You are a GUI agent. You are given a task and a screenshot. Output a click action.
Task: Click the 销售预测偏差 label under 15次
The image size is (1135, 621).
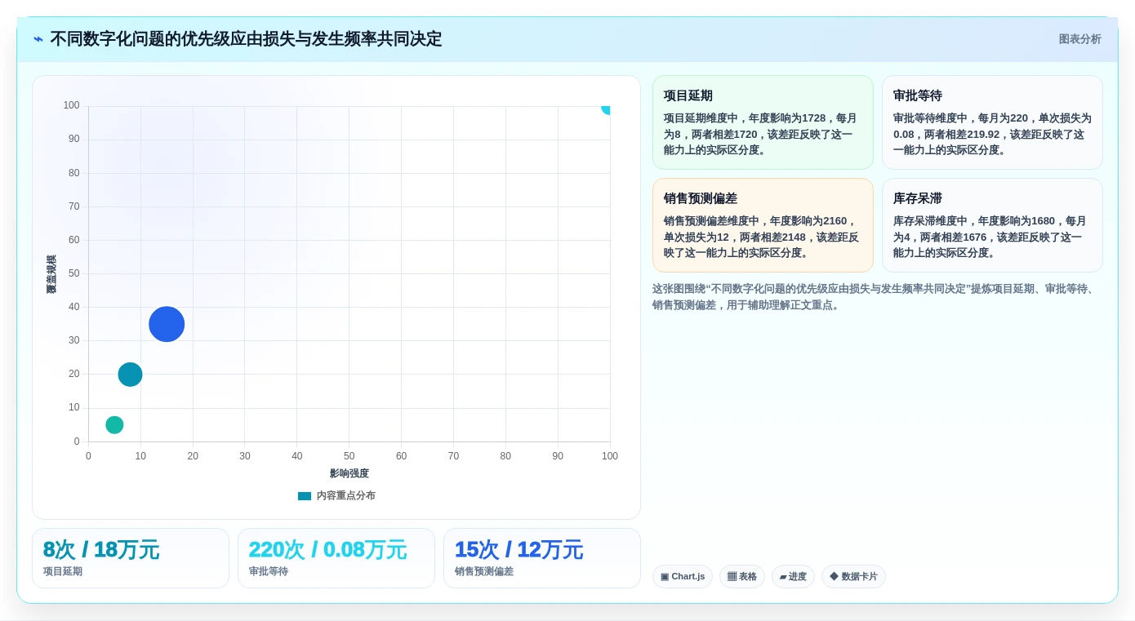(x=484, y=571)
